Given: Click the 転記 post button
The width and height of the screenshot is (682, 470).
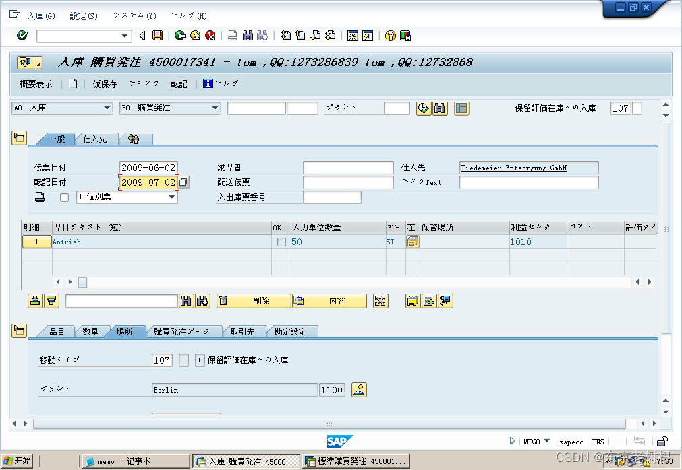Looking at the screenshot, I should (x=179, y=84).
